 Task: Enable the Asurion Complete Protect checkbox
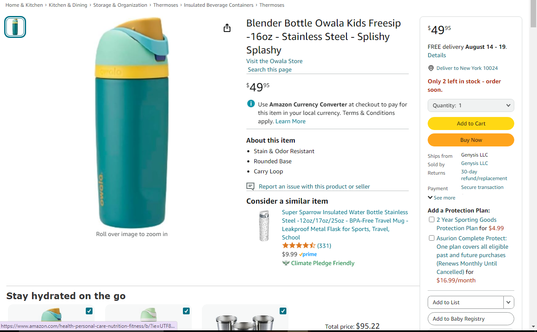(431, 238)
